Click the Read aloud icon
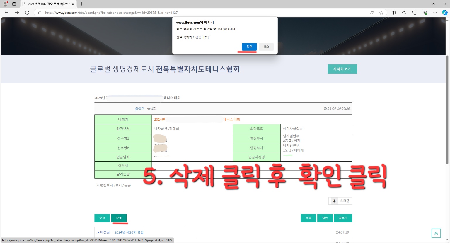Viewport: 450px width, 243px height. [372, 13]
